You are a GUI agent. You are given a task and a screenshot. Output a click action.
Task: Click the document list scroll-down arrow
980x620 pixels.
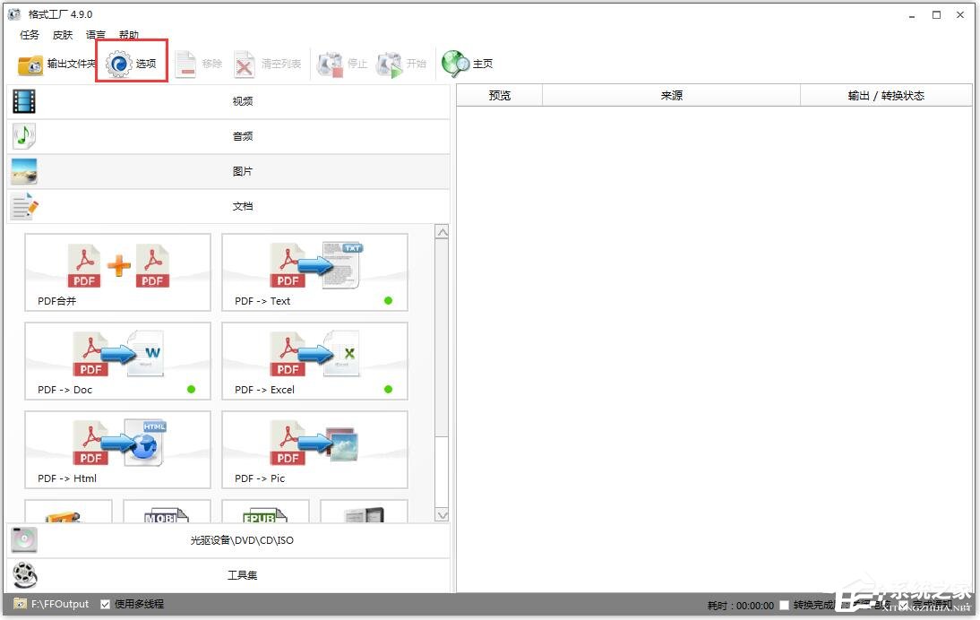point(442,514)
